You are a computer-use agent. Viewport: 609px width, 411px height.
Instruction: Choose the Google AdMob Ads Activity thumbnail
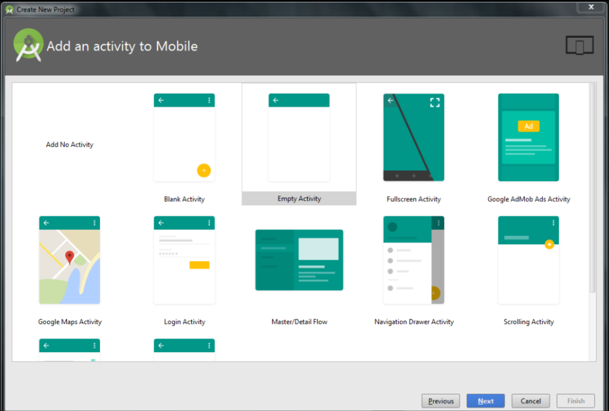(x=528, y=138)
